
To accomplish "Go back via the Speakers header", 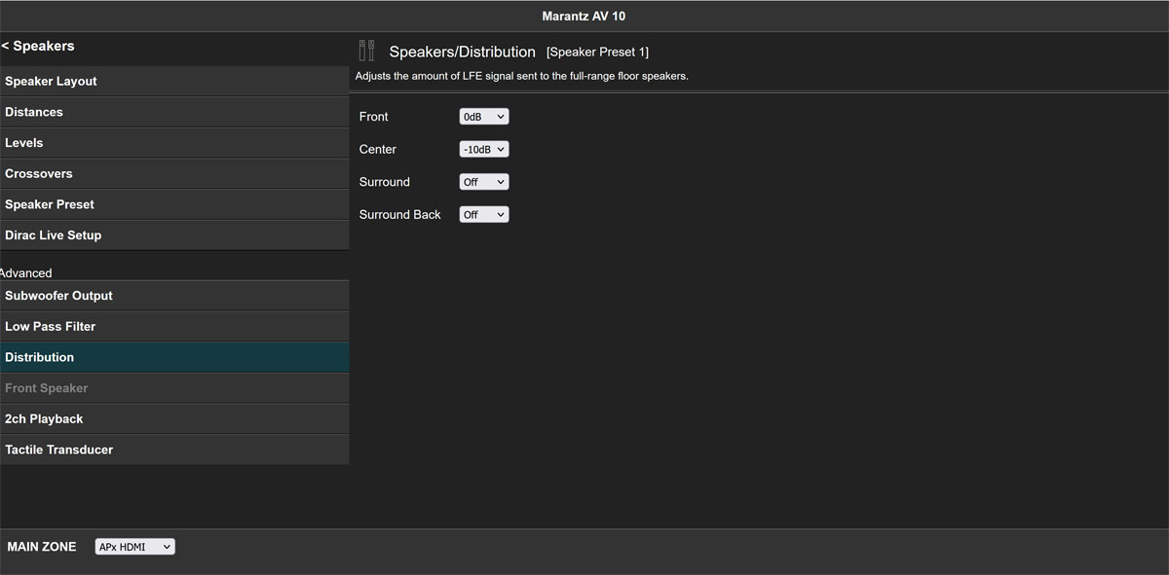I will pyautogui.click(x=39, y=46).
